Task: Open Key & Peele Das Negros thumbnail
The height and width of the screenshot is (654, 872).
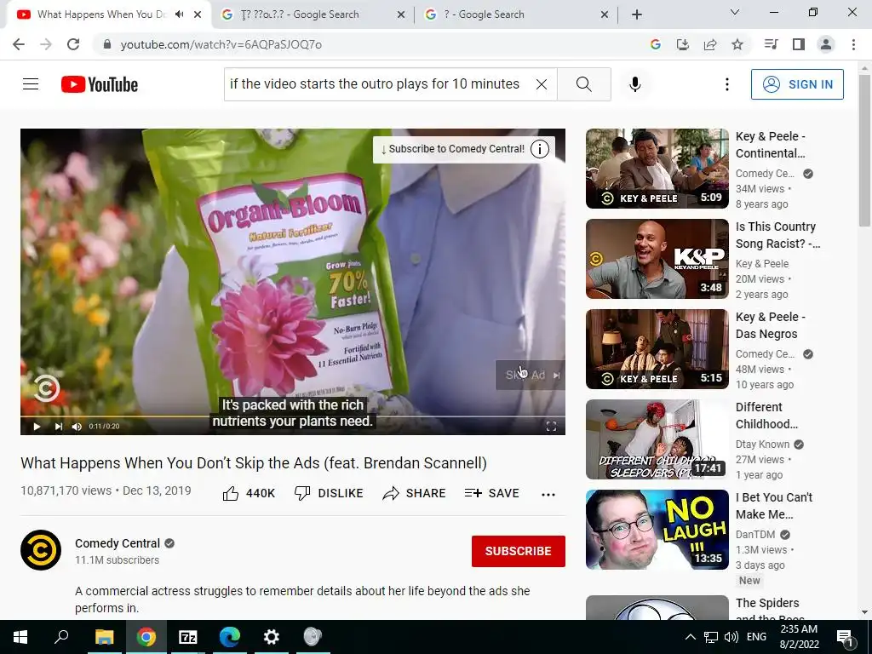Action: 657,349
